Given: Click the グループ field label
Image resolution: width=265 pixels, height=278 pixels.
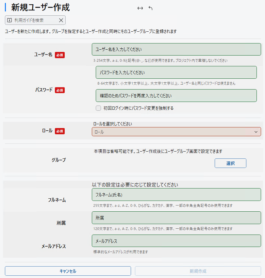Looking at the screenshot, I should [59, 160].
